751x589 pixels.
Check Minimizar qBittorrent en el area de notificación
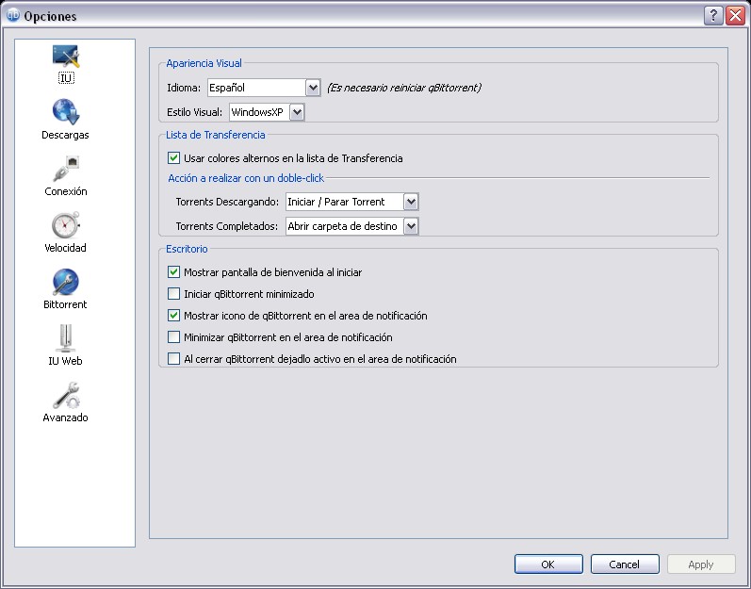pyautogui.click(x=174, y=337)
